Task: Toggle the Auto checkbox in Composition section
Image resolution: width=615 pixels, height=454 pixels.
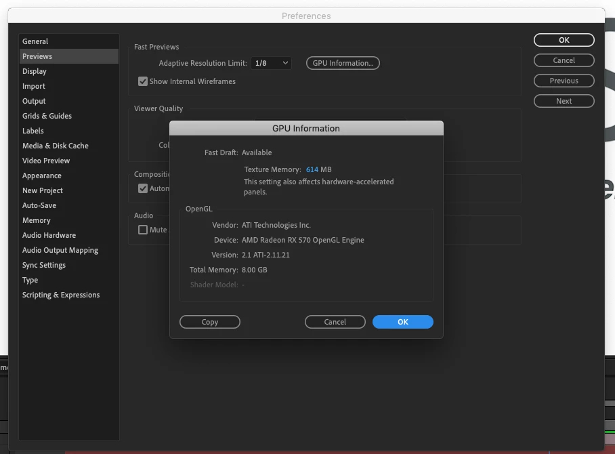Action: pos(143,188)
